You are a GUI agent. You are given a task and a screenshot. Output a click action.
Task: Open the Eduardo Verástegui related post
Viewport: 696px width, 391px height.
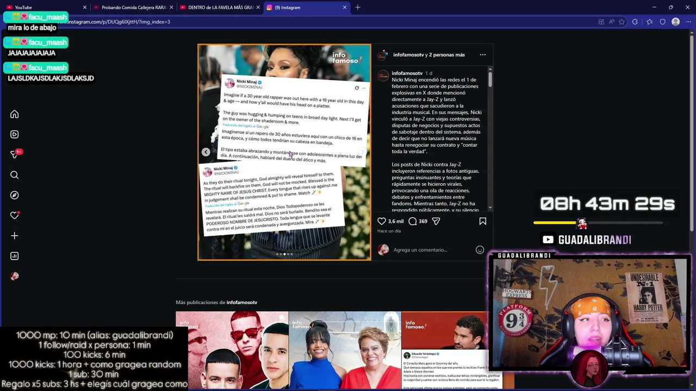tap(445, 350)
